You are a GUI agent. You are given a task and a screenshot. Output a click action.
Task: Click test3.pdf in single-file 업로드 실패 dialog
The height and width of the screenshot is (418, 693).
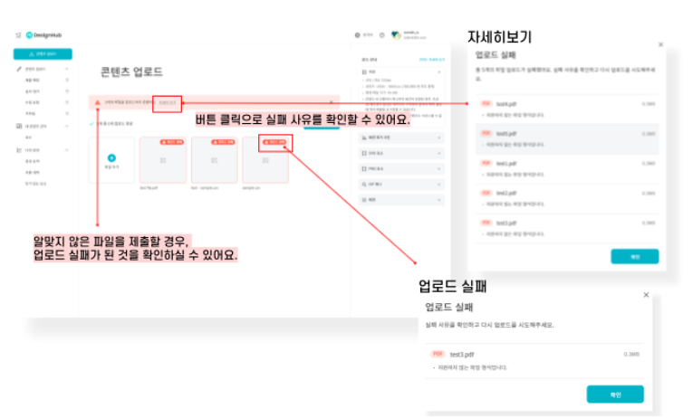(x=462, y=355)
